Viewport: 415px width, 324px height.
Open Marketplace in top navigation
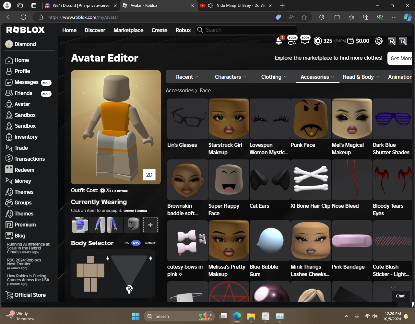tap(128, 30)
